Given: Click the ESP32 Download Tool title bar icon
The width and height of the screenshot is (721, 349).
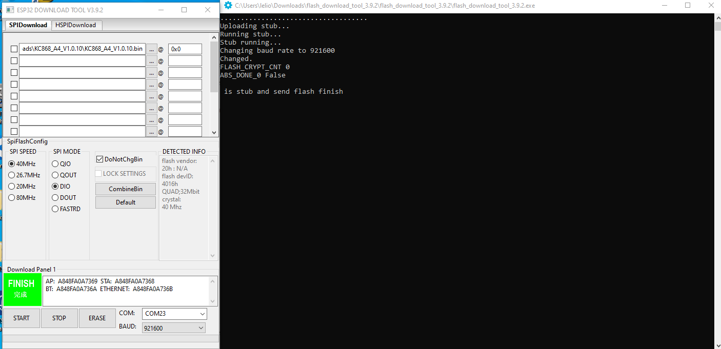Looking at the screenshot, I should (x=10, y=10).
